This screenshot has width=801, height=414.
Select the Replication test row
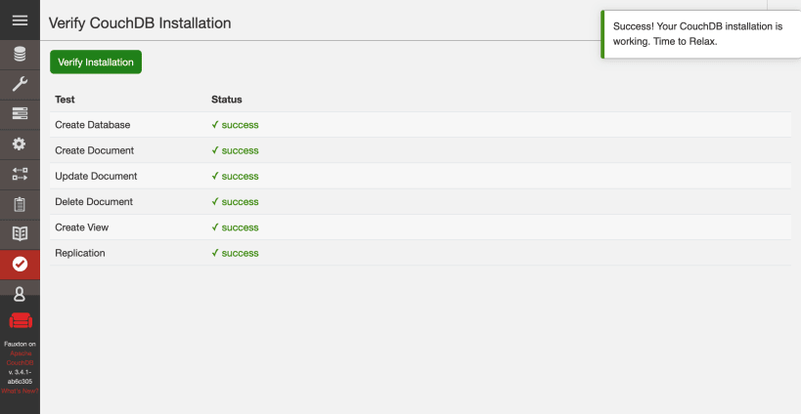421,253
